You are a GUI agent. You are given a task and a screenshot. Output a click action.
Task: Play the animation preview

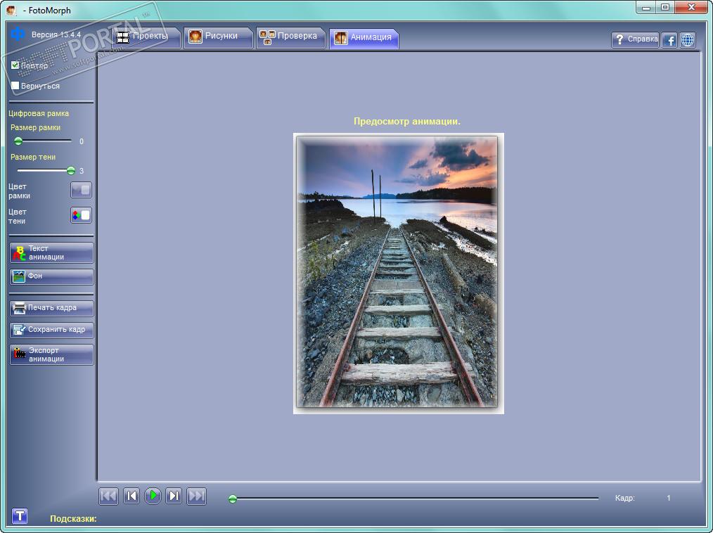tap(153, 495)
